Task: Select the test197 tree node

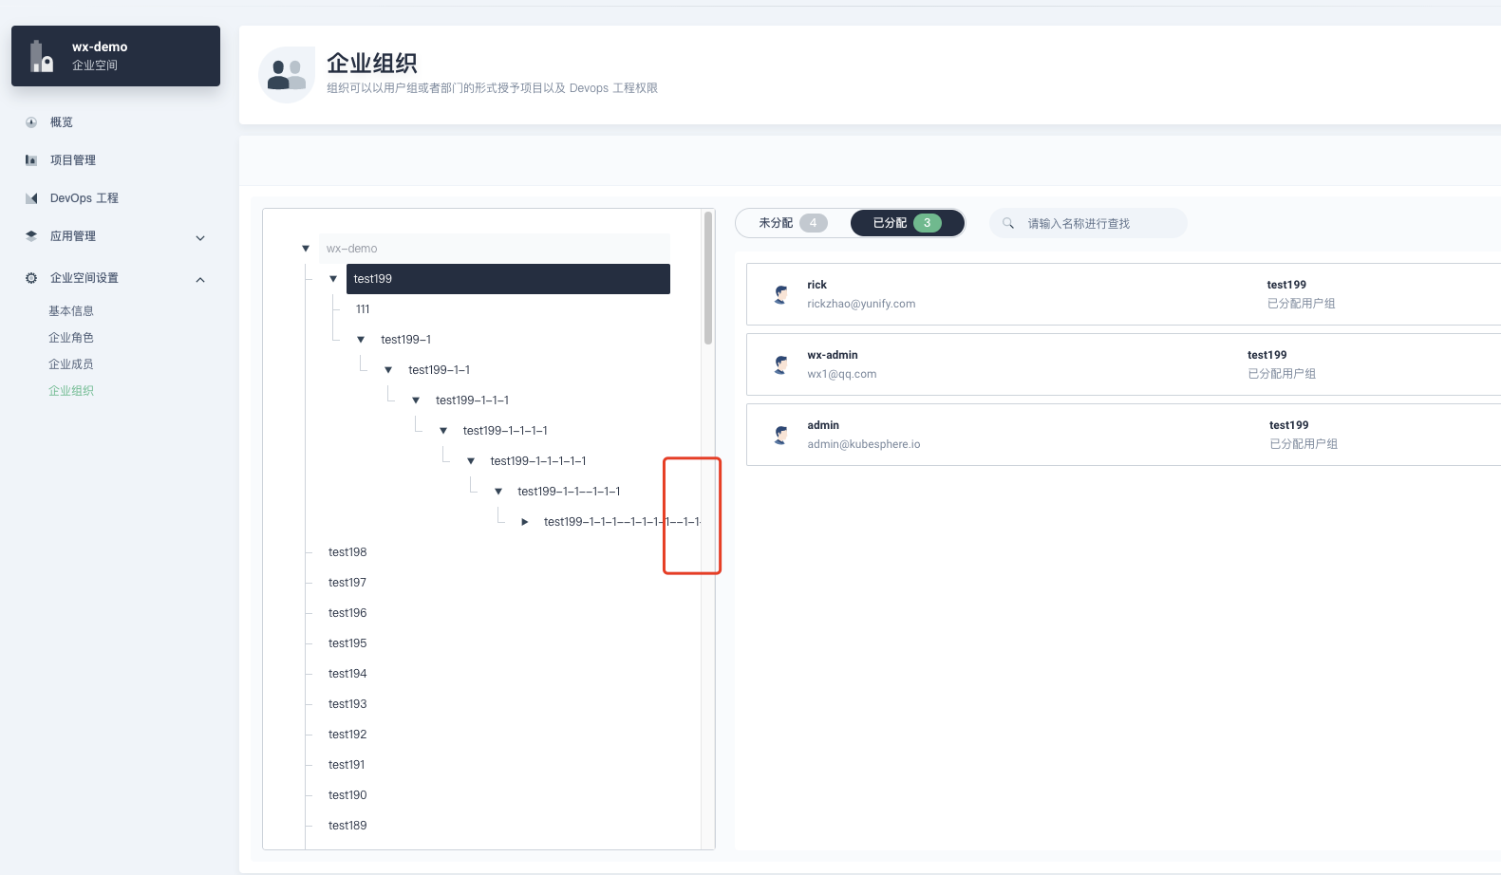Action: (347, 583)
